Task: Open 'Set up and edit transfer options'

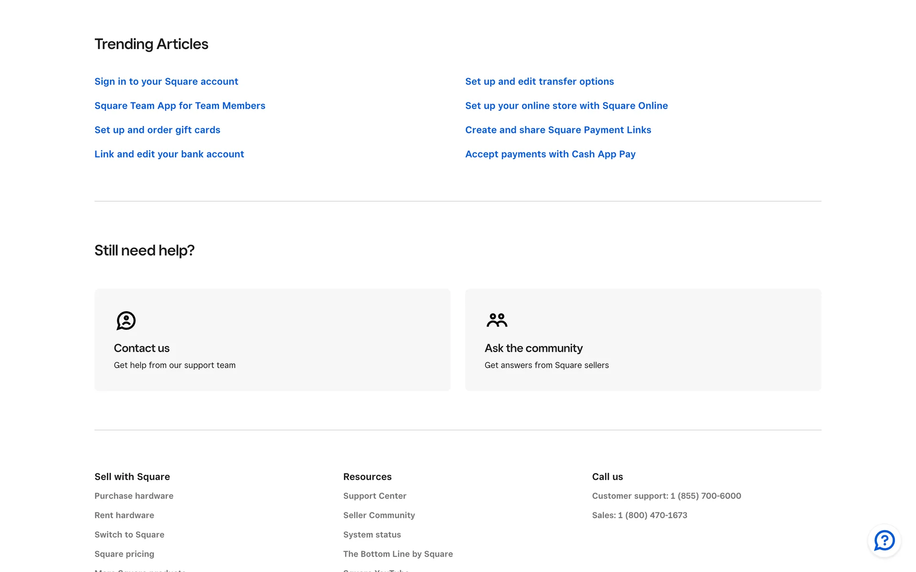Action: pyautogui.click(x=539, y=82)
